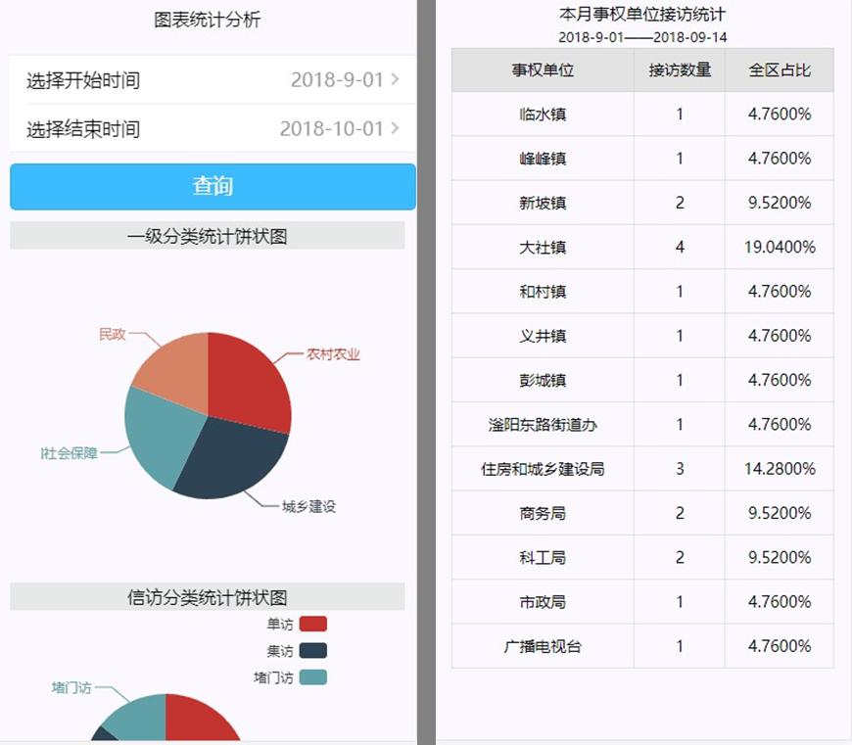Click the 广播电视台 row entry
Viewport: 852px width, 745px height.
click(x=543, y=646)
